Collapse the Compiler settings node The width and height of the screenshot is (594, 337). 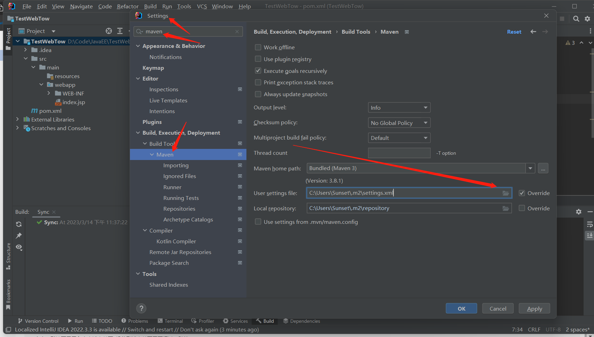click(x=145, y=230)
